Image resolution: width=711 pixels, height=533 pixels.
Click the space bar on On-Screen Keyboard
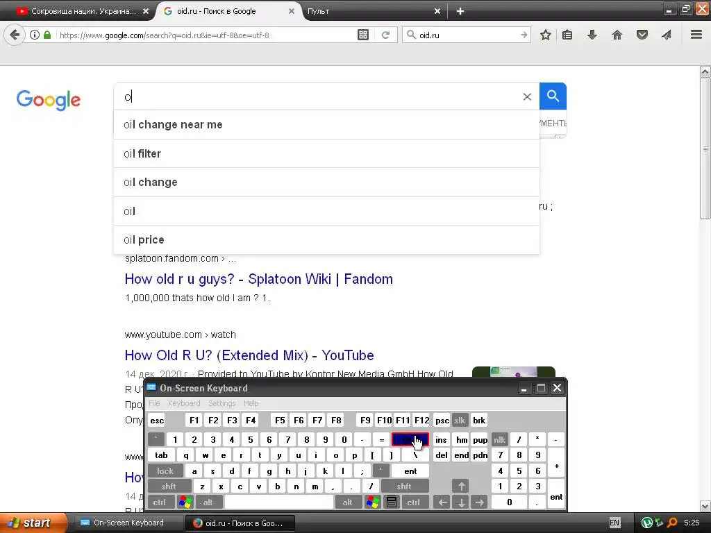[x=279, y=502]
